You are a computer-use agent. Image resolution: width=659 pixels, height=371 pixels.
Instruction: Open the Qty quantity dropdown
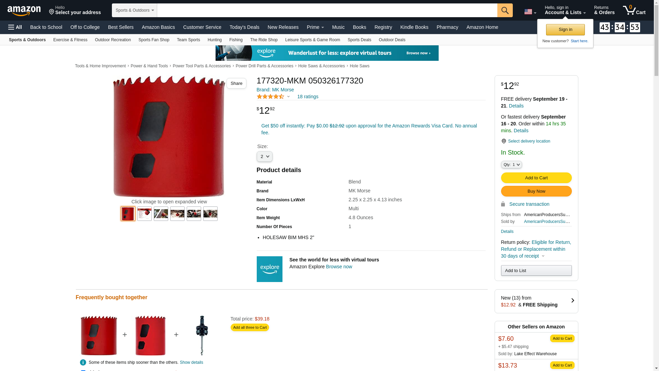[511, 165]
